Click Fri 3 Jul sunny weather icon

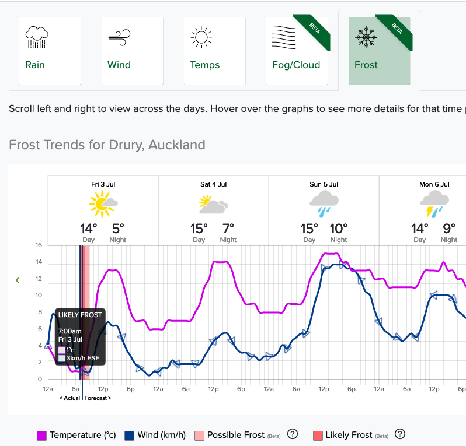[x=103, y=204]
